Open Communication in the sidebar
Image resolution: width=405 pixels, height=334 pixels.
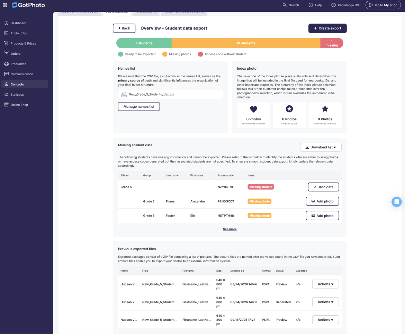click(25, 74)
